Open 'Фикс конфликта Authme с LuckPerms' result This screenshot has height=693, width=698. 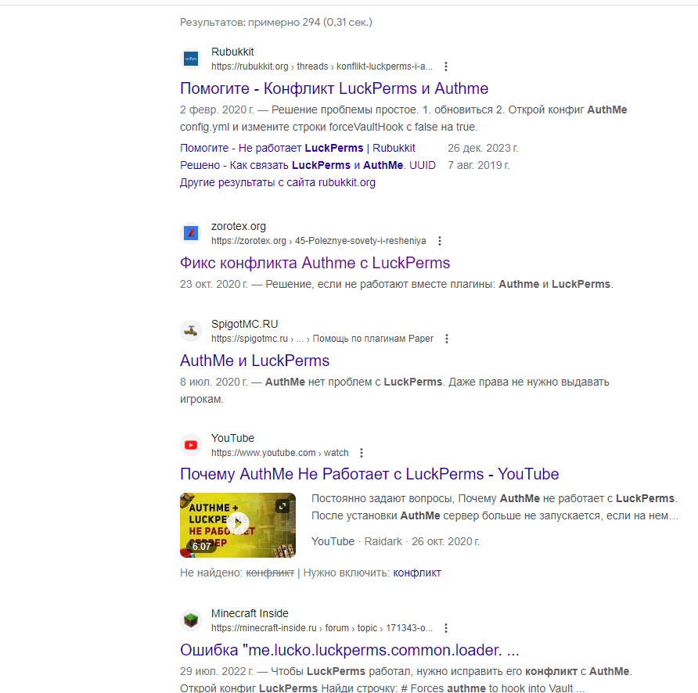click(315, 263)
